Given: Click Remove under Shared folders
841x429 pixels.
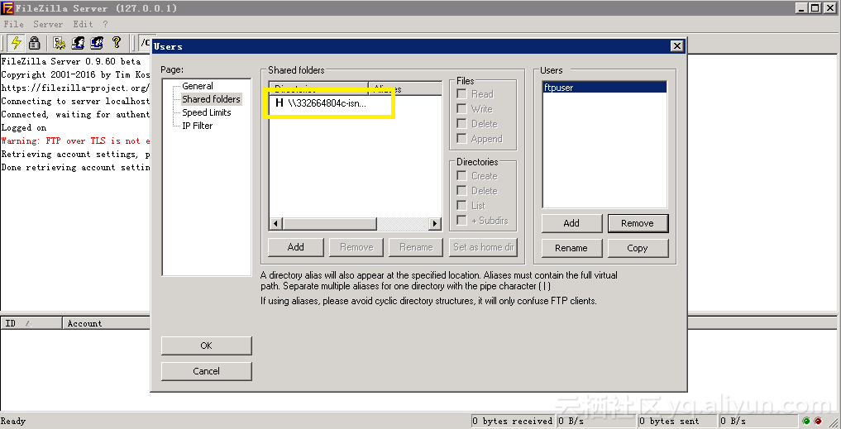Looking at the screenshot, I should (x=356, y=247).
